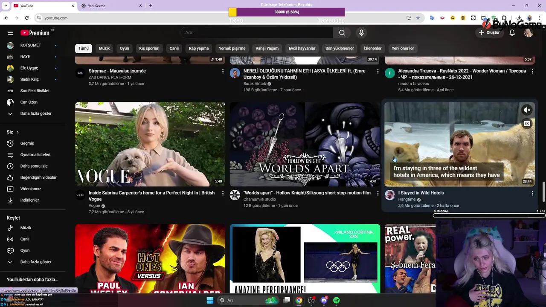Select the Rap yapma filter chip
This screenshot has width=546, height=307.
[x=199, y=48]
